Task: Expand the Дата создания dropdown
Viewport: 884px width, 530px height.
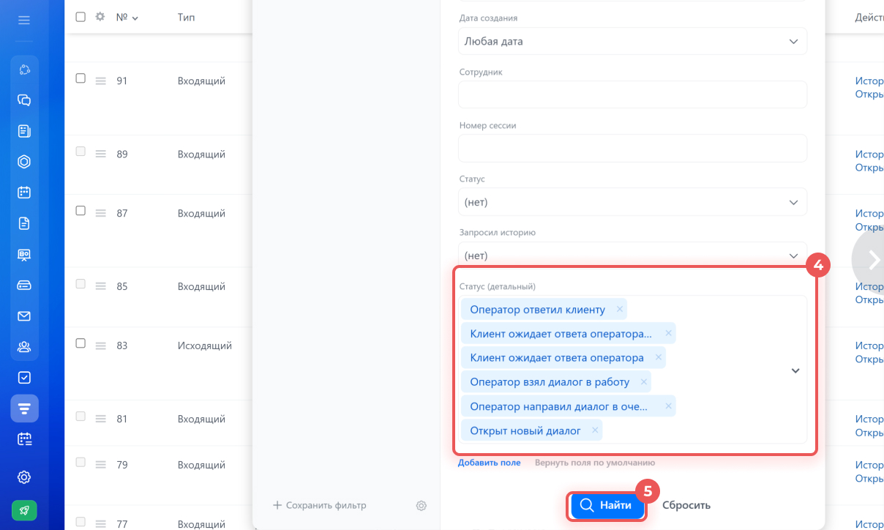Action: tap(632, 42)
